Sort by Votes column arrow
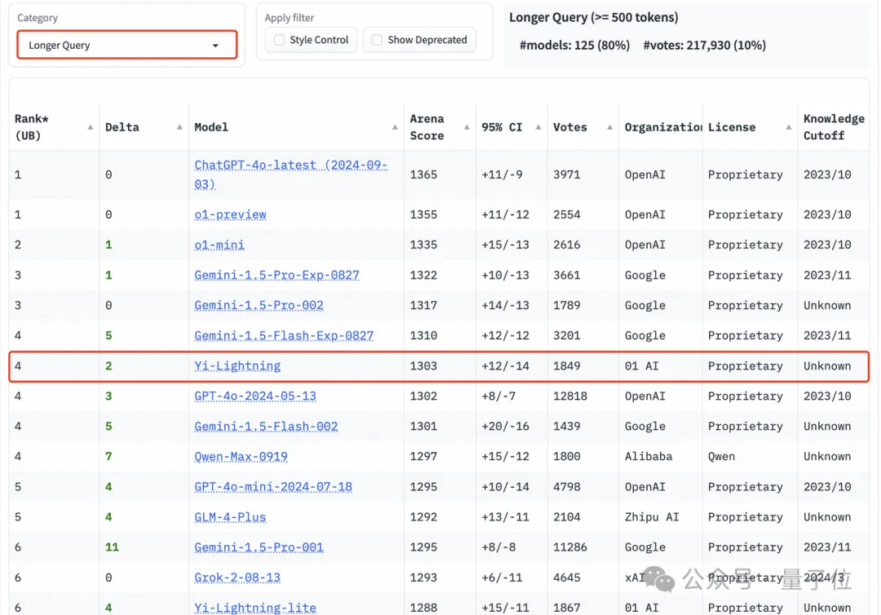The width and height of the screenshot is (881, 615). (x=609, y=127)
